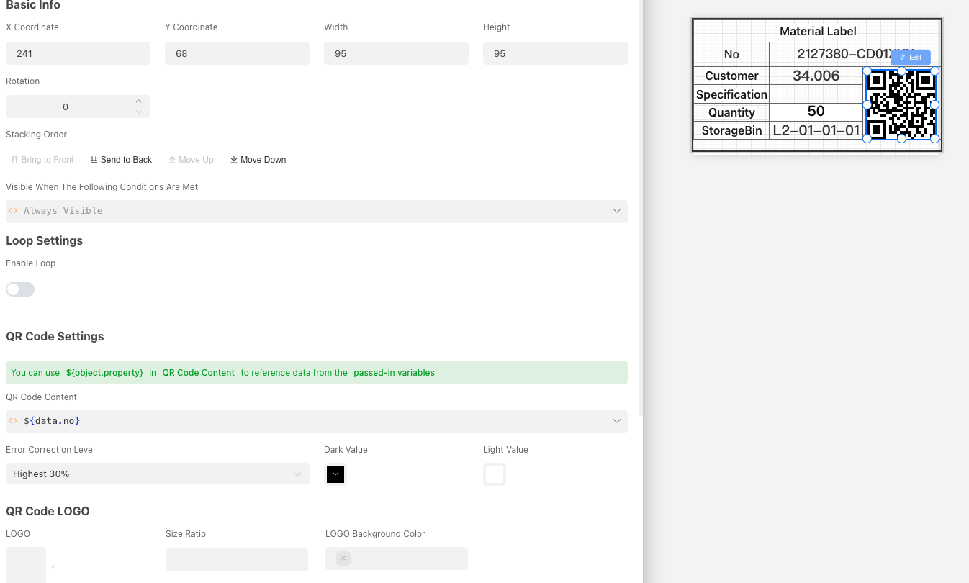Toggle the Enable Loop switch

(x=20, y=289)
